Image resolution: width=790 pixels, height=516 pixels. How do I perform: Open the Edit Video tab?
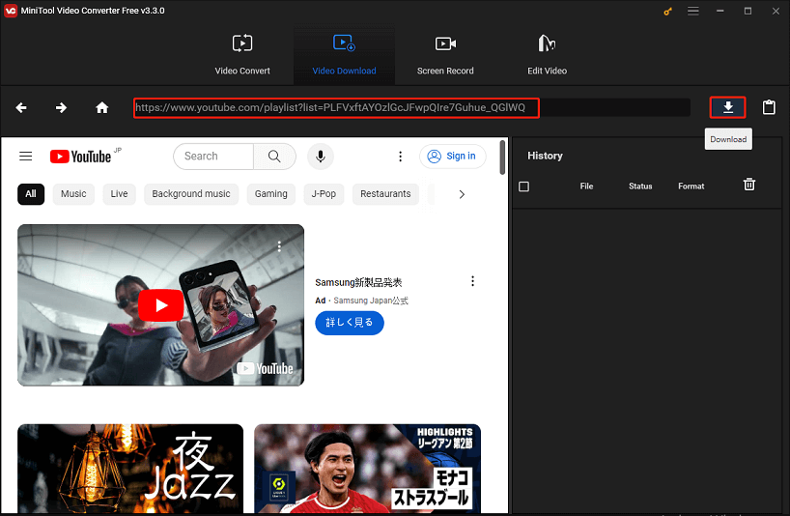(x=548, y=54)
